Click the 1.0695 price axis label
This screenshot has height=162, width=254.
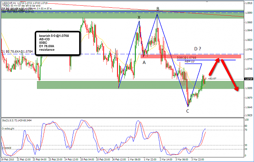[248, 88]
